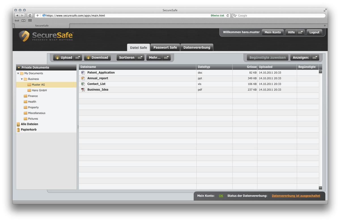Screen dimensions: 340x221
Task: Open Datenvererbung ist ausgeschaltet link
Action: coord(296,196)
